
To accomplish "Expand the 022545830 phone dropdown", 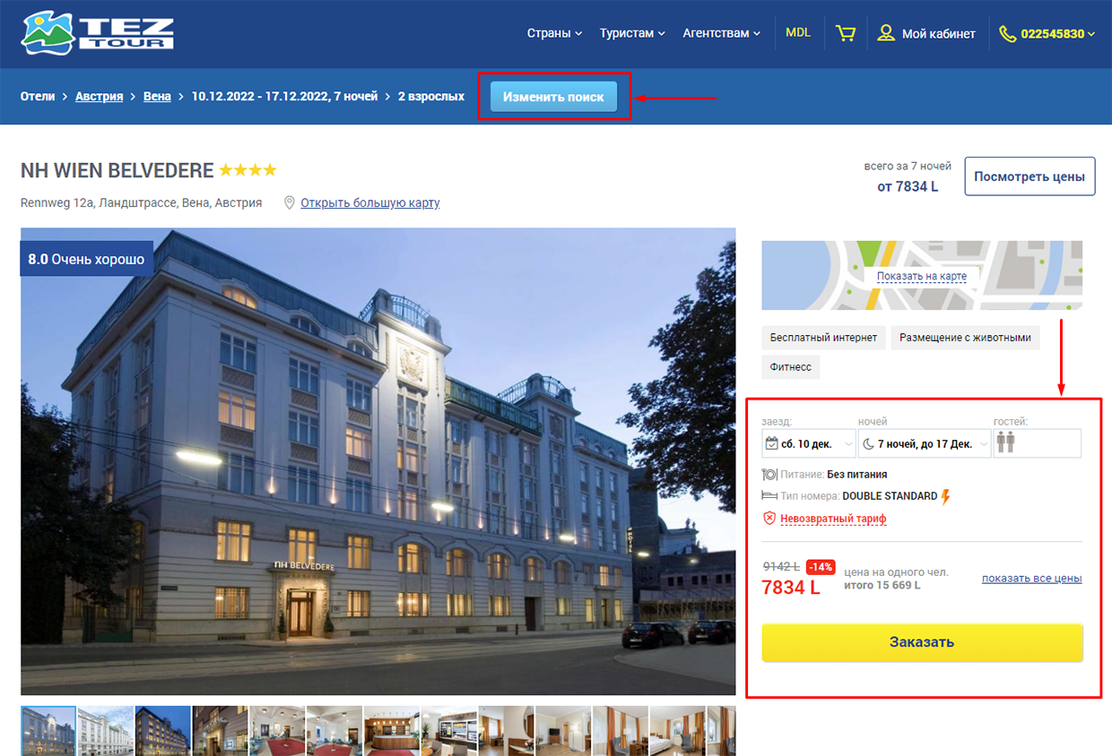I will coord(1058,34).
